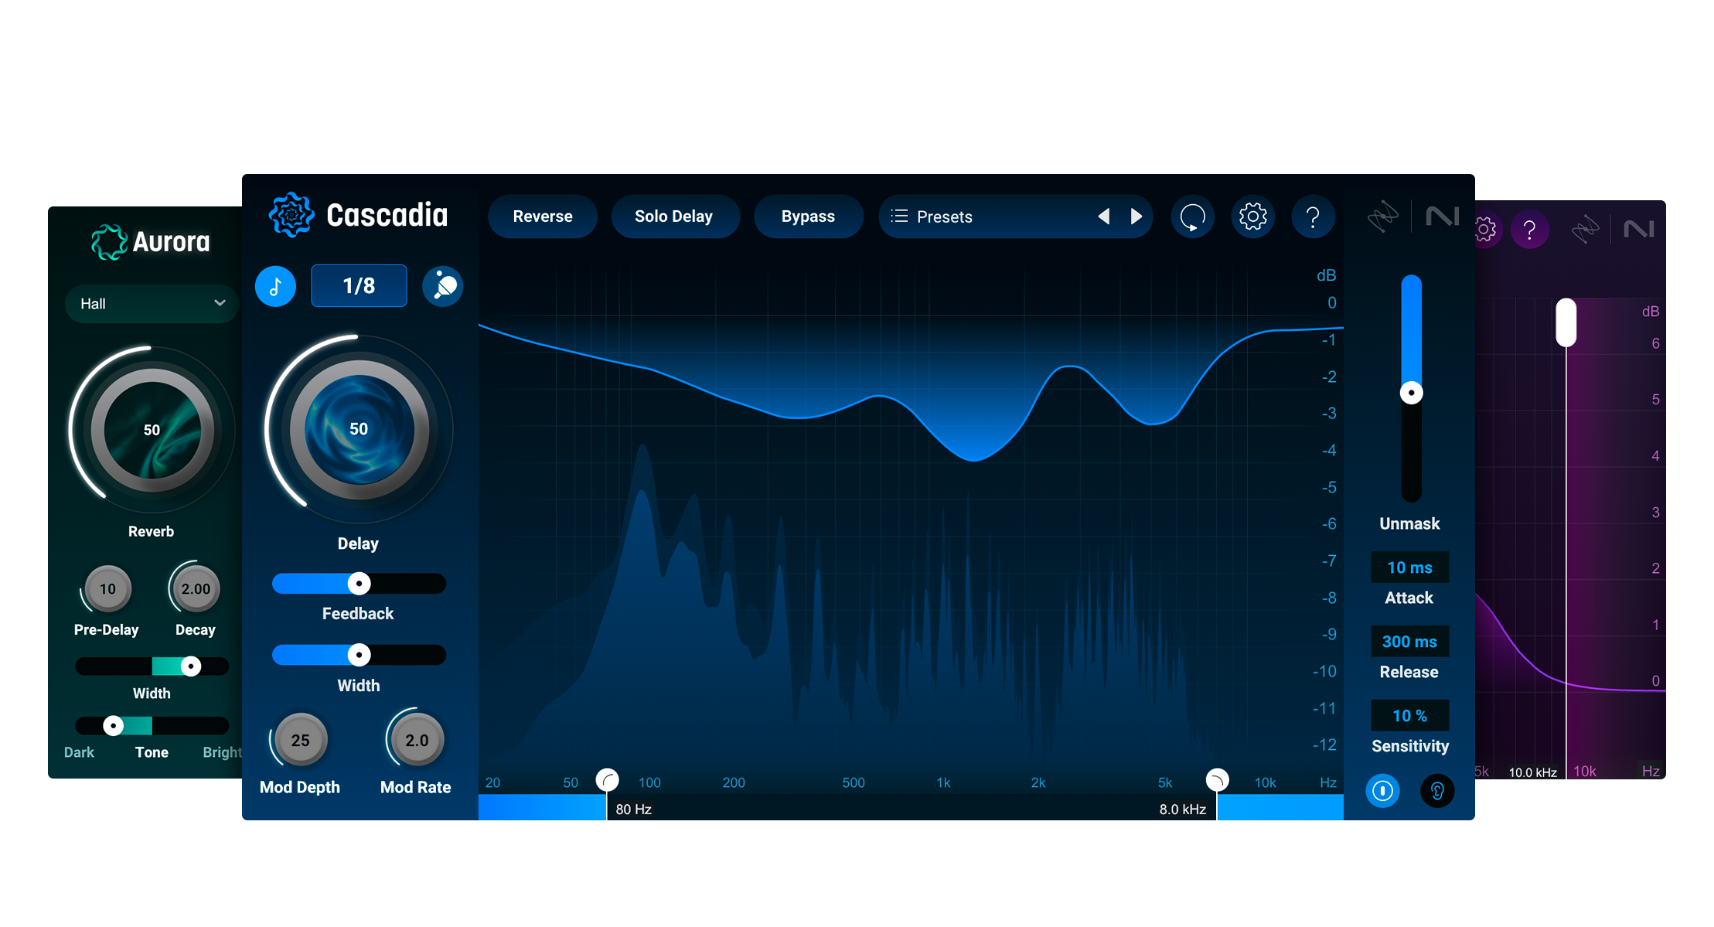Image resolution: width=1714 pixels, height=927 pixels.
Task: Select the next preset arrow
Action: [1136, 216]
